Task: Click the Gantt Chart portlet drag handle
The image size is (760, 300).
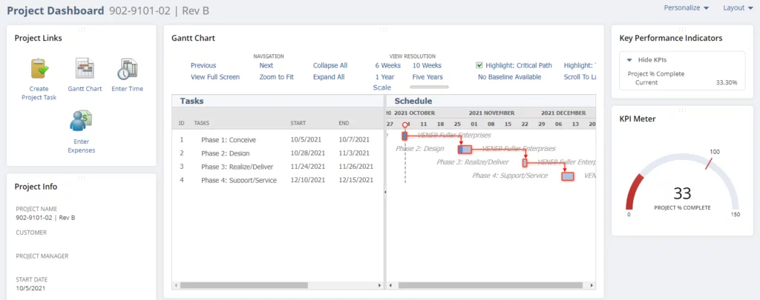Action: click(384, 30)
